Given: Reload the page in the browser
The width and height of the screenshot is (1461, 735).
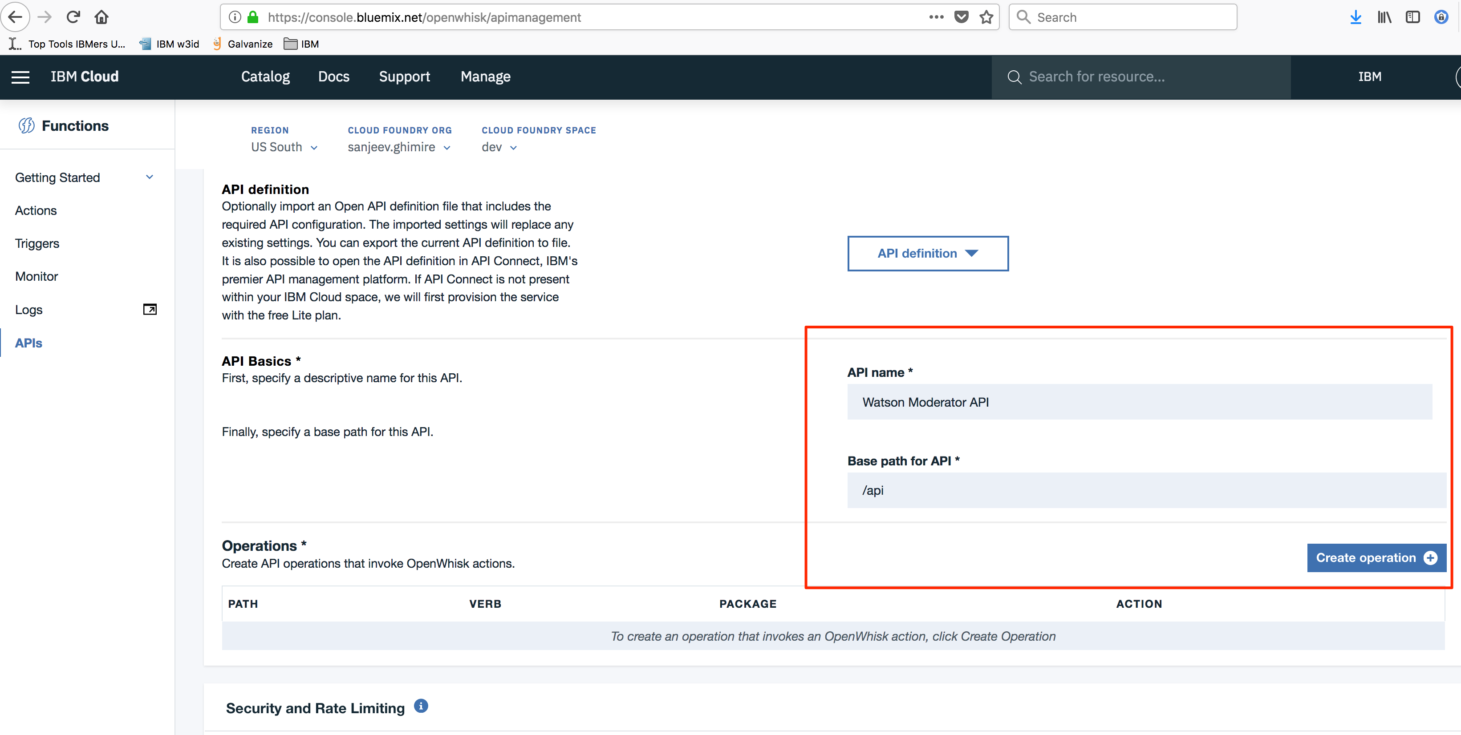Looking at the screenshot, I should (73, 17).
